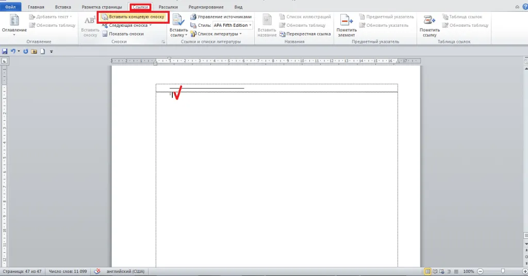Open the Undo history dropdown arrow
This screenshot has height=276, width=528.
19,52
